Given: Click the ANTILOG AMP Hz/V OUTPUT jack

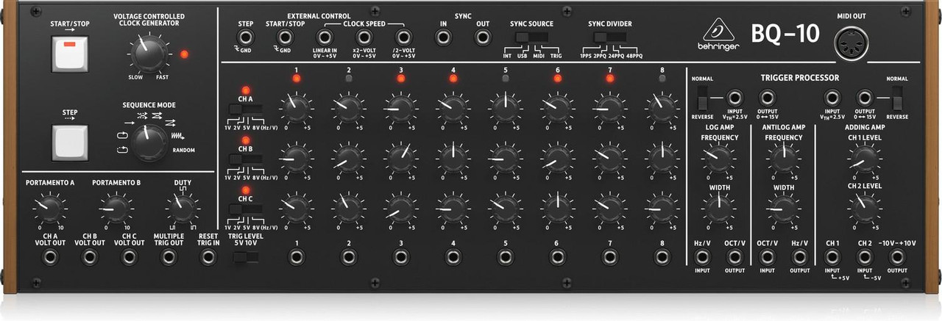Looking at the screenshot, I should 799,257.
